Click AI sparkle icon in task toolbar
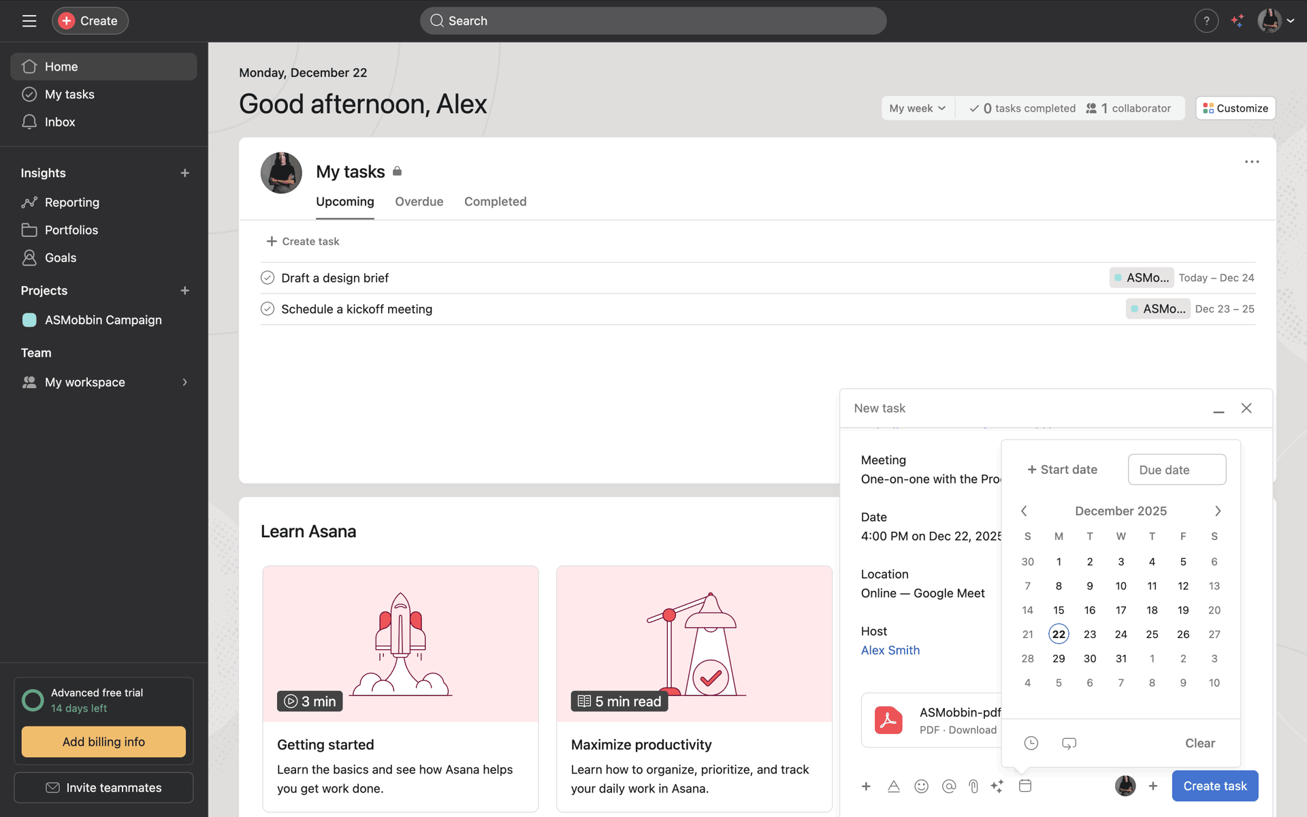This screenshot has height=817, width=1307. click(x=997, y=786)
